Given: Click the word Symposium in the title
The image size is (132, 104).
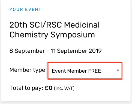Looking at the screenshot, I should pyautogui.click(x=73, y=35).
